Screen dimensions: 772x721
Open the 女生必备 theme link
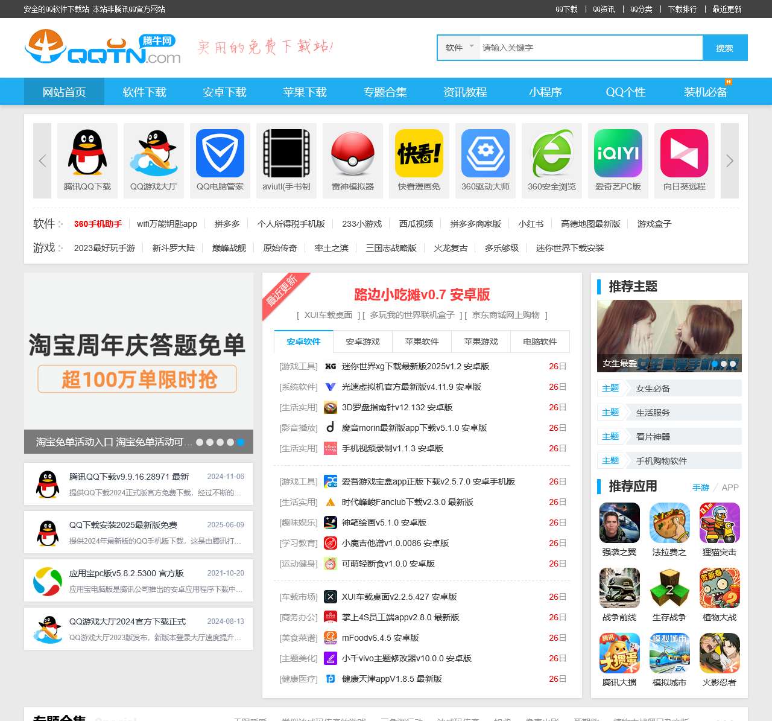coord(653,389)
